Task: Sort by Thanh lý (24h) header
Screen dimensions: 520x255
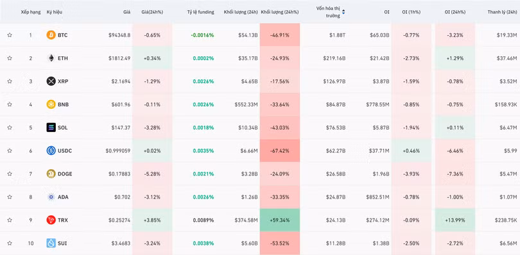Action: click(502, 12)
